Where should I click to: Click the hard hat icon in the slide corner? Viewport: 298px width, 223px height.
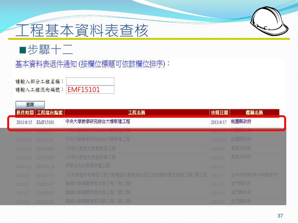[x=269, y=21]
